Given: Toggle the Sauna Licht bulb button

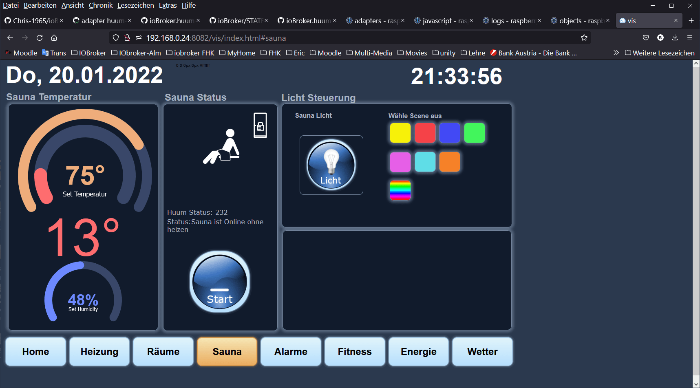Looking at the screenshot, I should [331, 165].
